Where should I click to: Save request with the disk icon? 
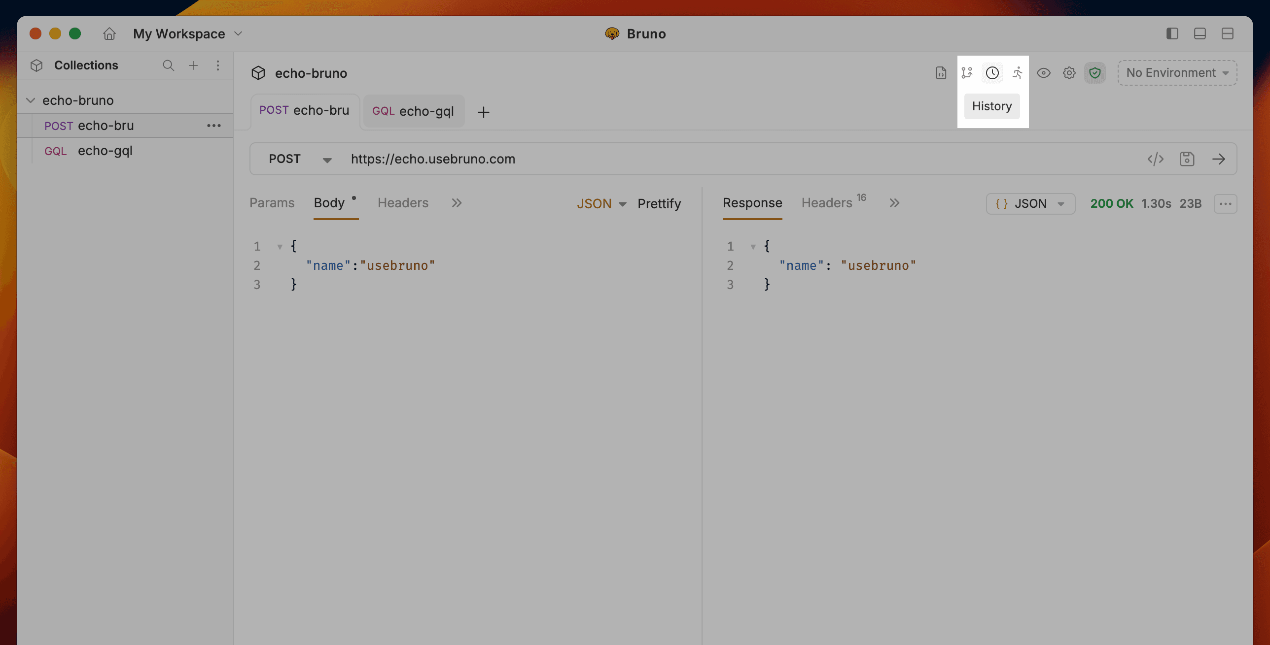(x=1187, y=159)
